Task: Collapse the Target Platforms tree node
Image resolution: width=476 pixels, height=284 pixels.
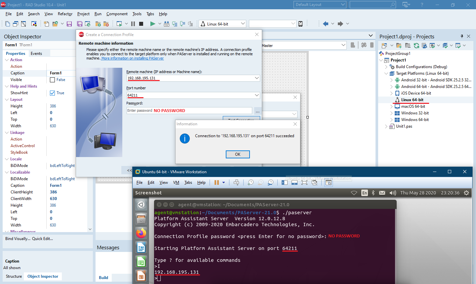Action: point(386,73)
